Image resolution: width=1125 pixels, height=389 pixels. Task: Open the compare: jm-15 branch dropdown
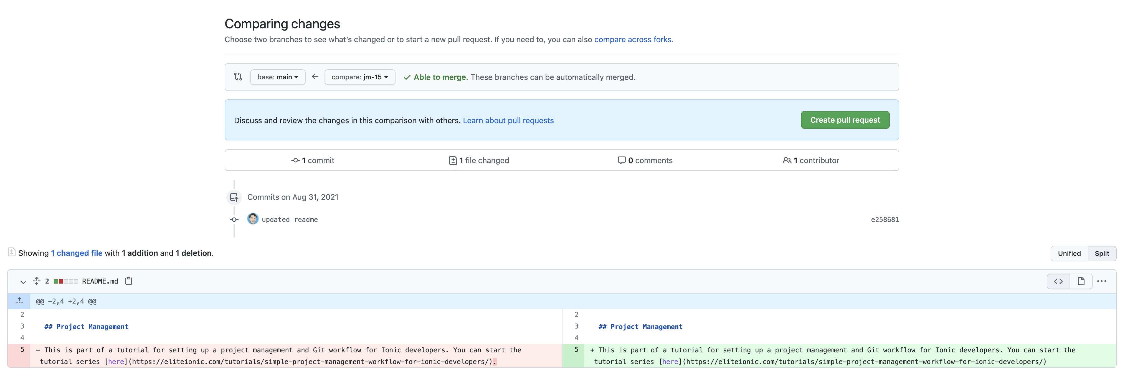click(359, 77)
